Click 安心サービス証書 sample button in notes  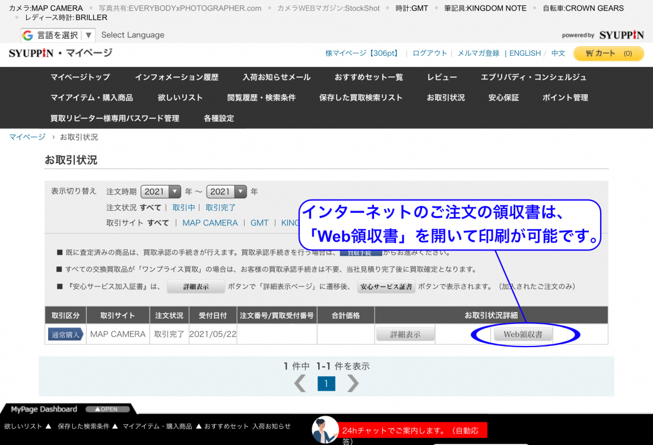click(386, 287)
